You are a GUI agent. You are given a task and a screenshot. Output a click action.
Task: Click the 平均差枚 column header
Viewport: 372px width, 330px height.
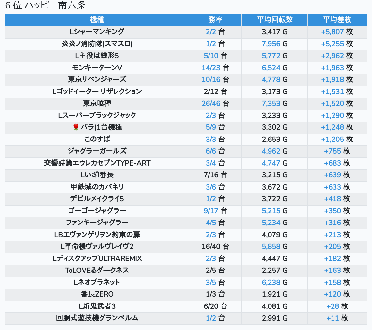point(337,20)
